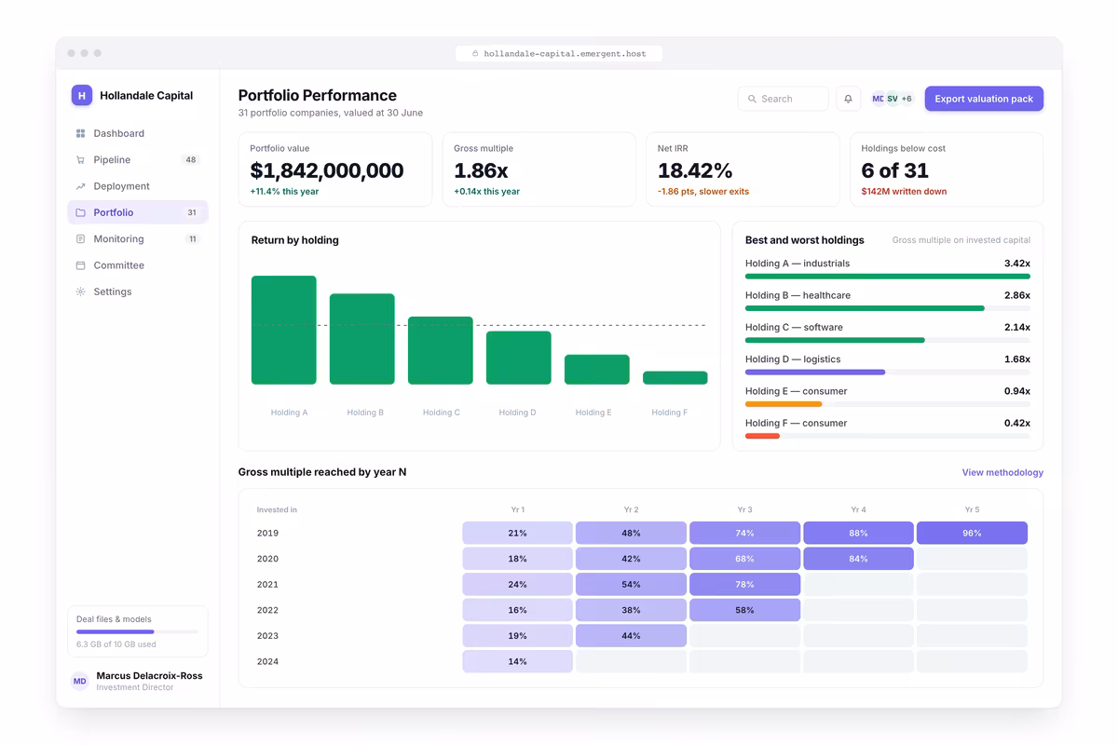Click Holding C bar in chart

(441, 350)
